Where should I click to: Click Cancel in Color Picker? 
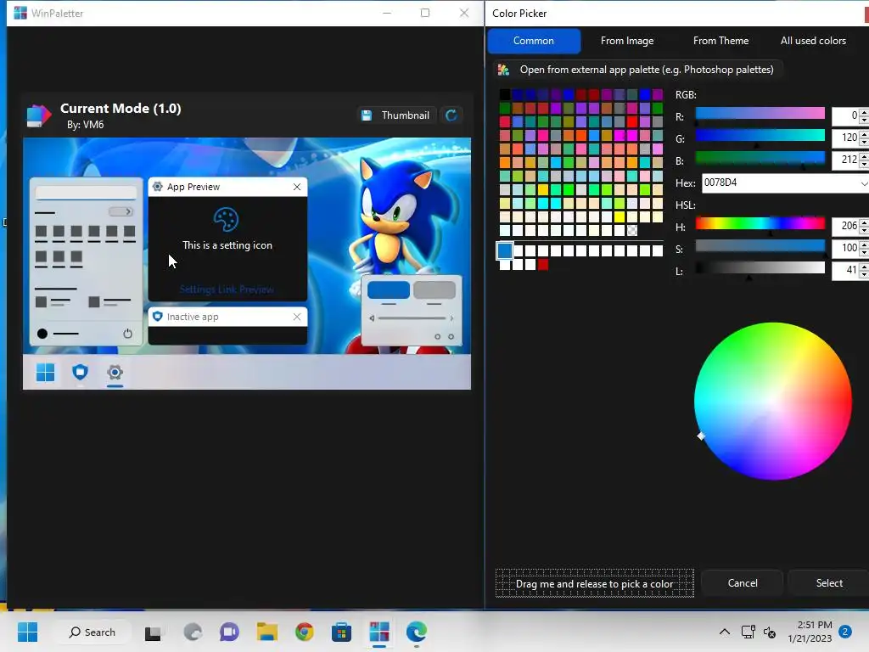click(x=742, y=582)
